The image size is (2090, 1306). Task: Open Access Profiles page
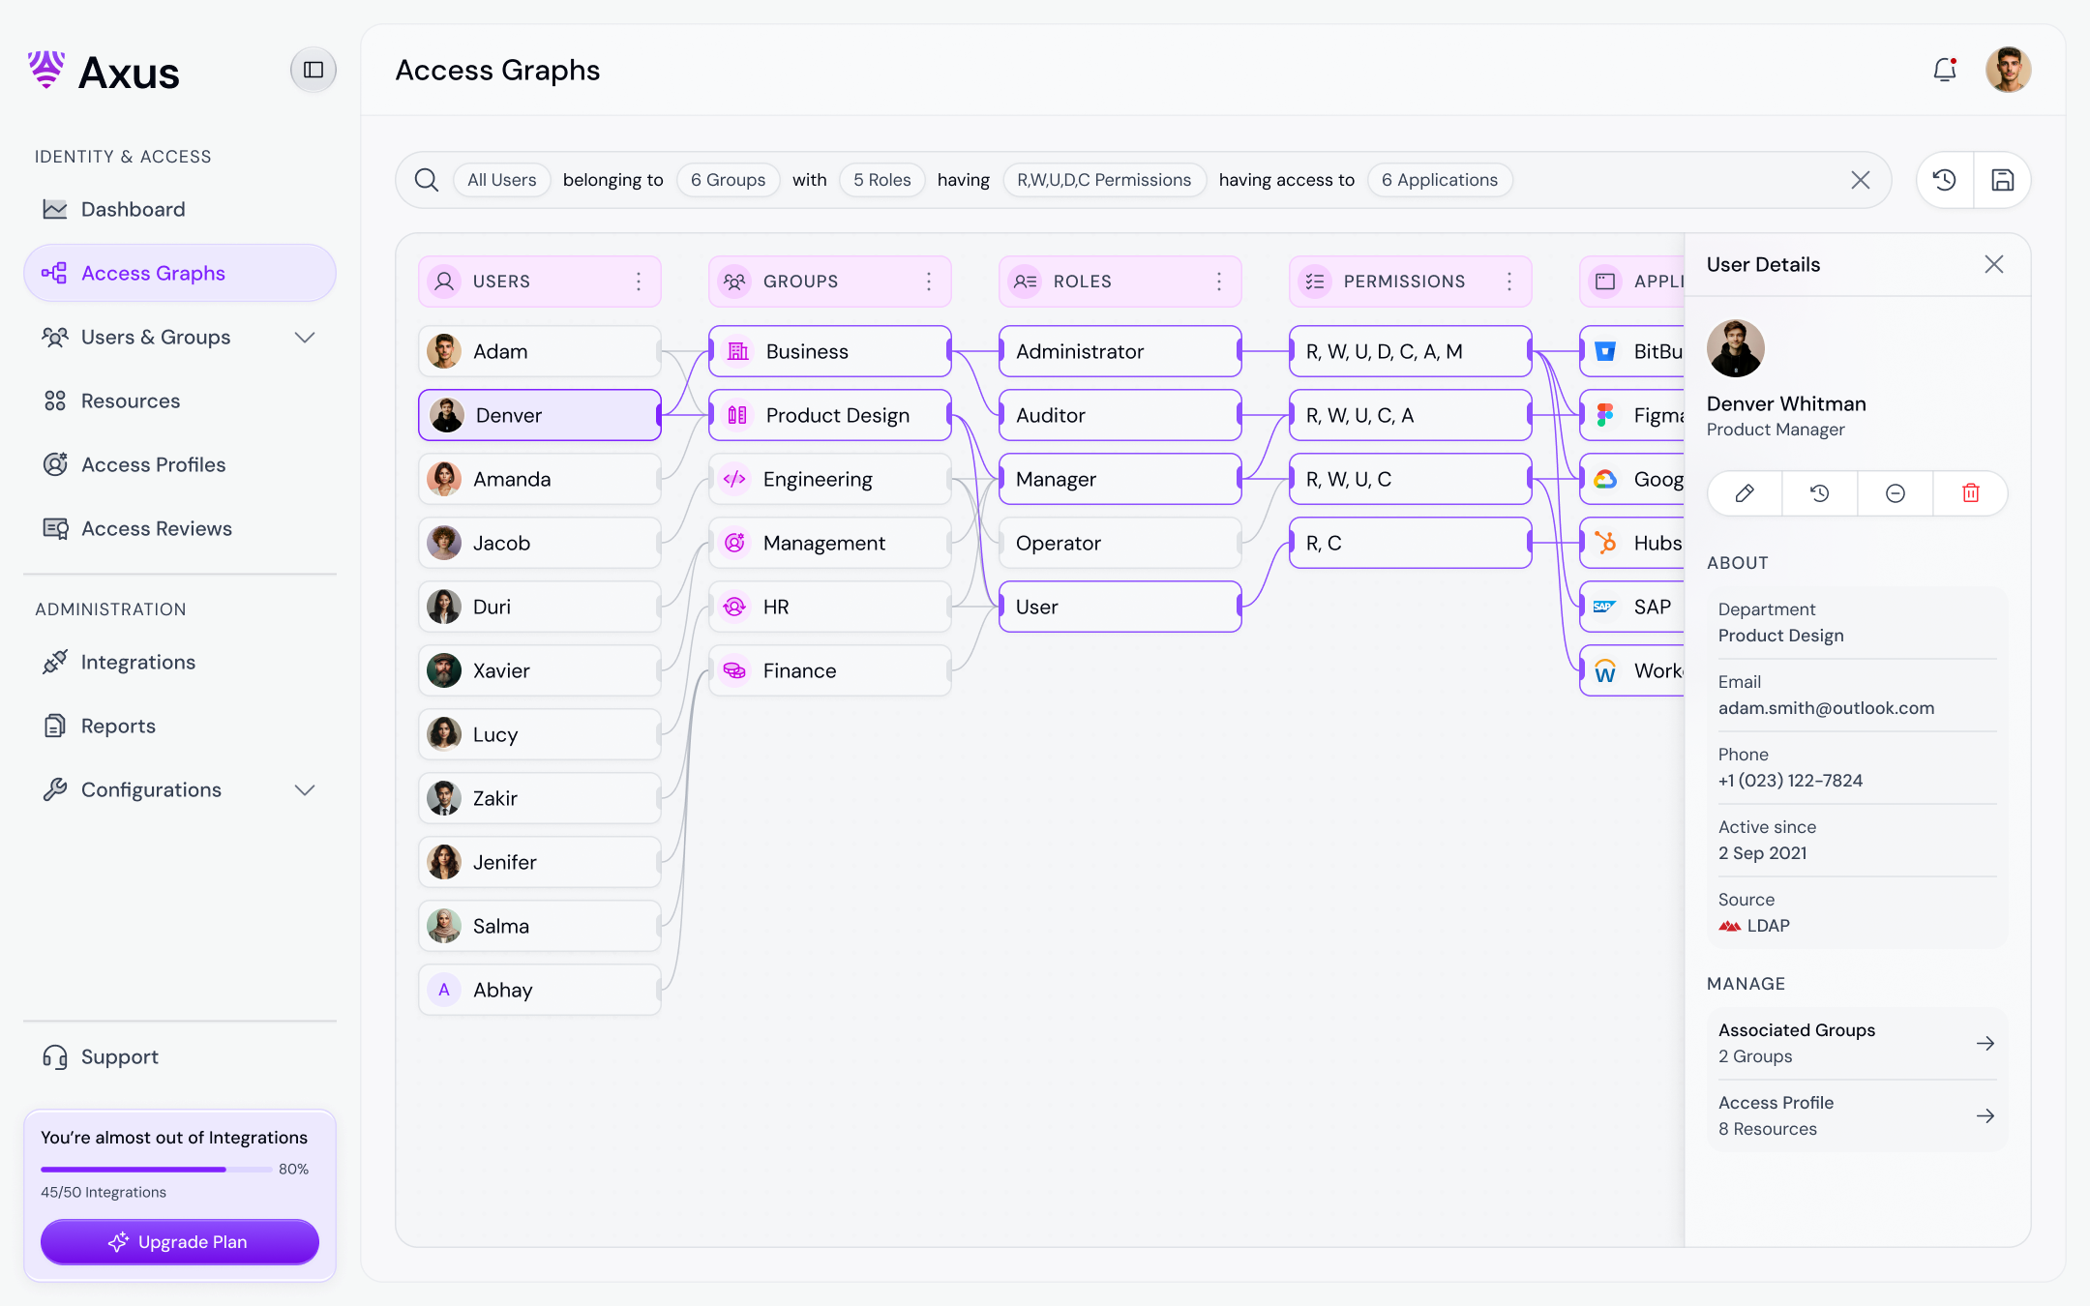pyautogui.click(x=180, y=464)
